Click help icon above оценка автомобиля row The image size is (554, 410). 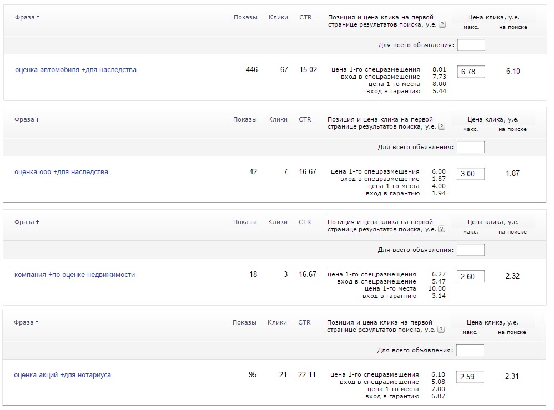pos(442,24)
